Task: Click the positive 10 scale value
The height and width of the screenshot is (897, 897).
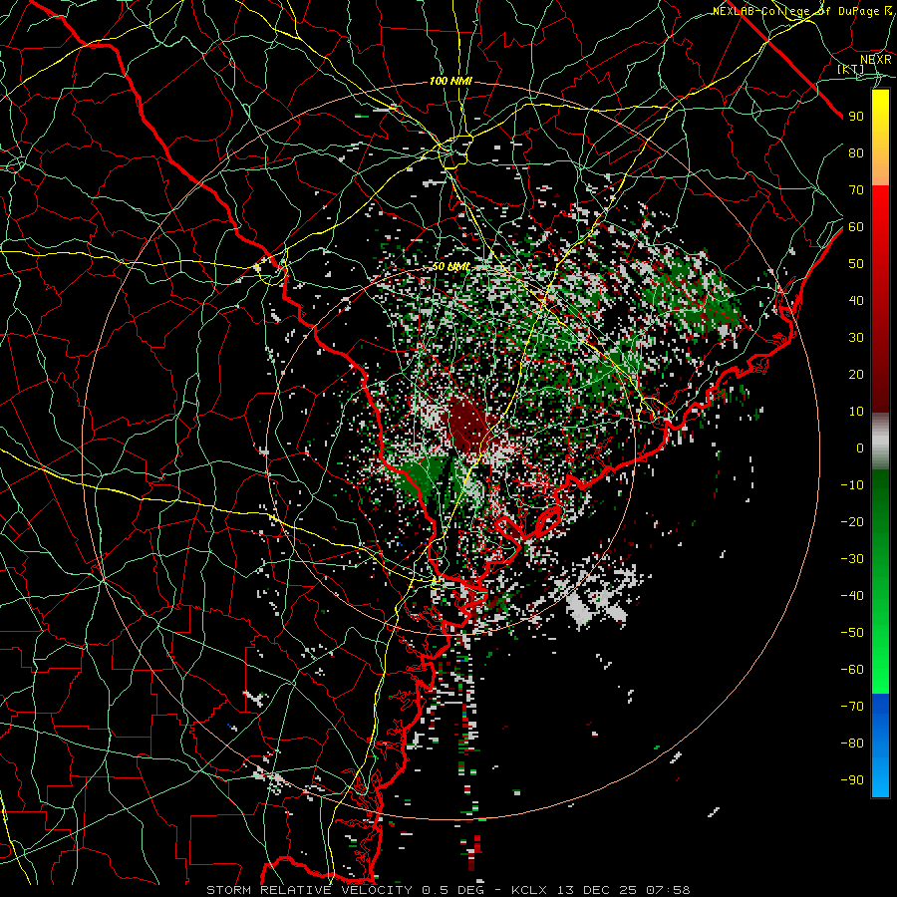Action: click(x=856, y=412)
